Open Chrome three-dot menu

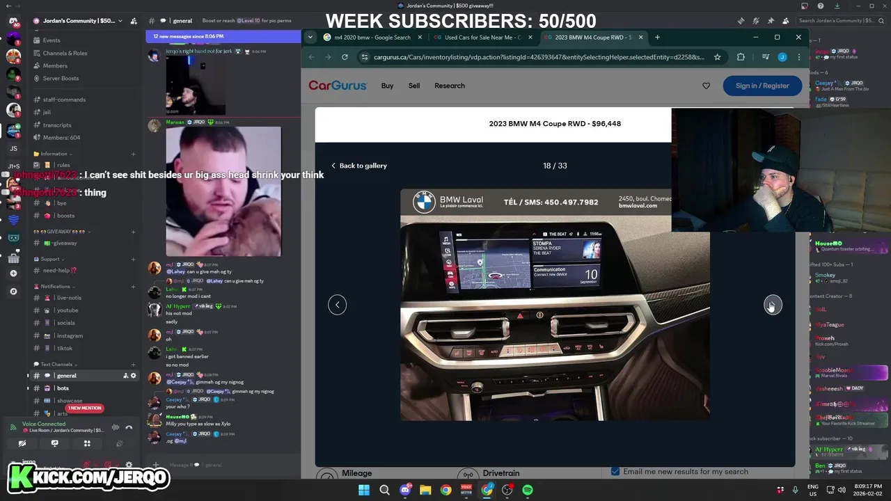coord(798,57)
